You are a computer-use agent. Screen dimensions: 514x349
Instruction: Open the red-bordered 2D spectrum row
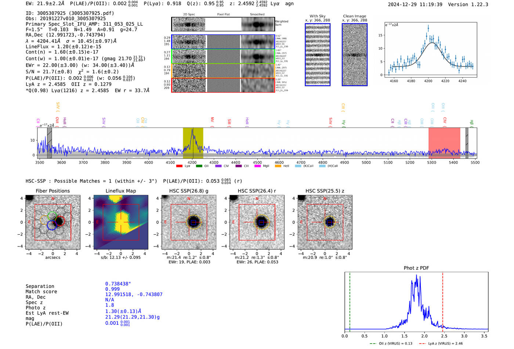point(223,85)
